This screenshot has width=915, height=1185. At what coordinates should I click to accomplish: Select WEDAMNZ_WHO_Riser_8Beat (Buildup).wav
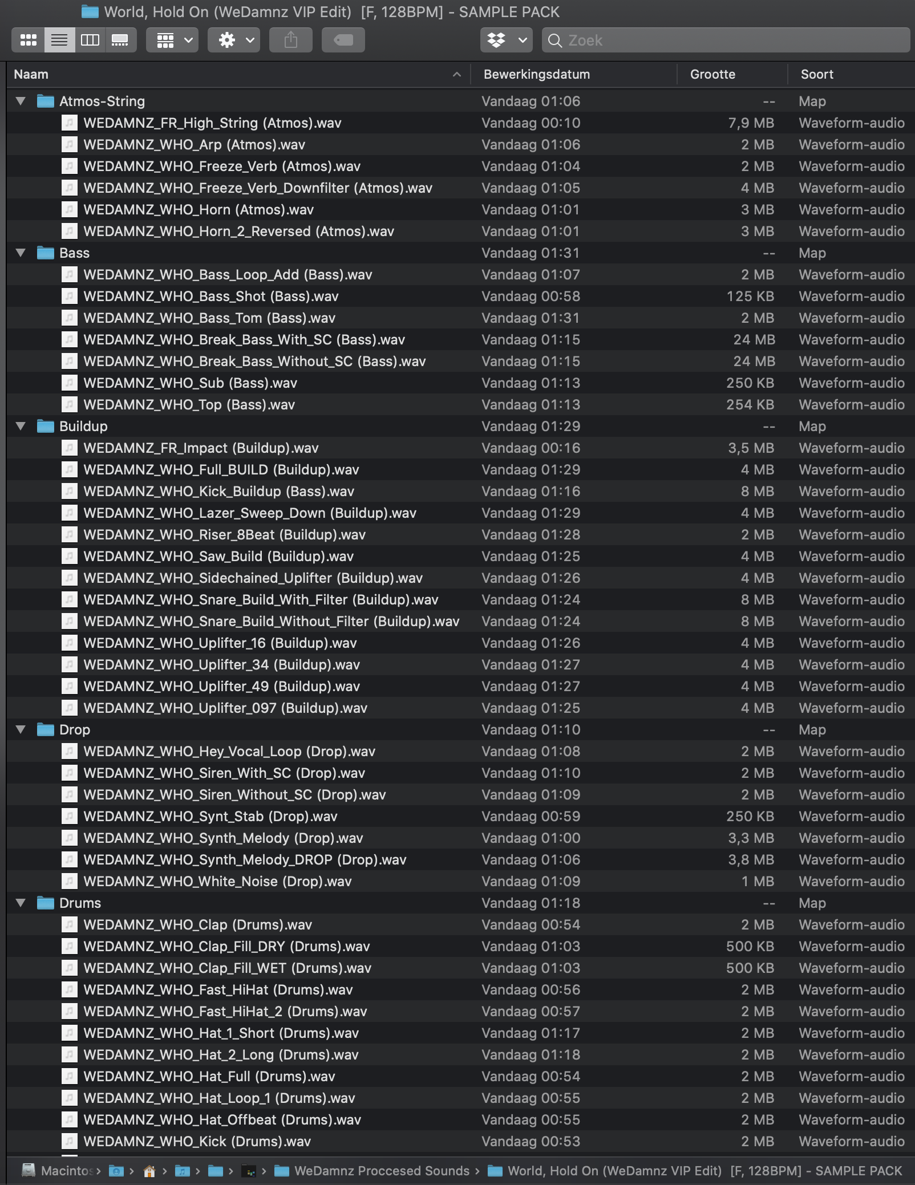225,534
